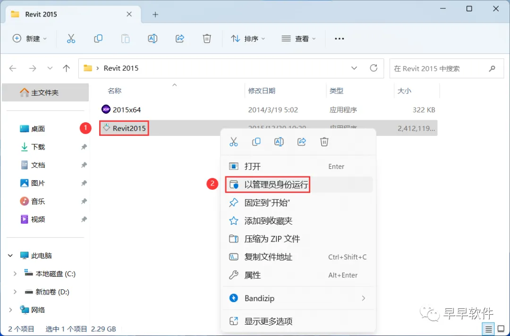Sort by 类型 column header
Viewport: 510px width, 336px height.
[336, 91]
